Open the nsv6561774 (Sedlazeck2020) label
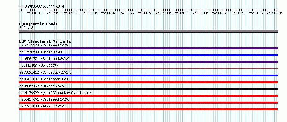Screen dimensions: 287x122 click(45, 59)
